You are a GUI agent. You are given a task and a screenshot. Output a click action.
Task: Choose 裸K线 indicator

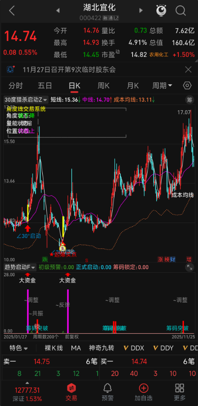[x=54, y=348]
